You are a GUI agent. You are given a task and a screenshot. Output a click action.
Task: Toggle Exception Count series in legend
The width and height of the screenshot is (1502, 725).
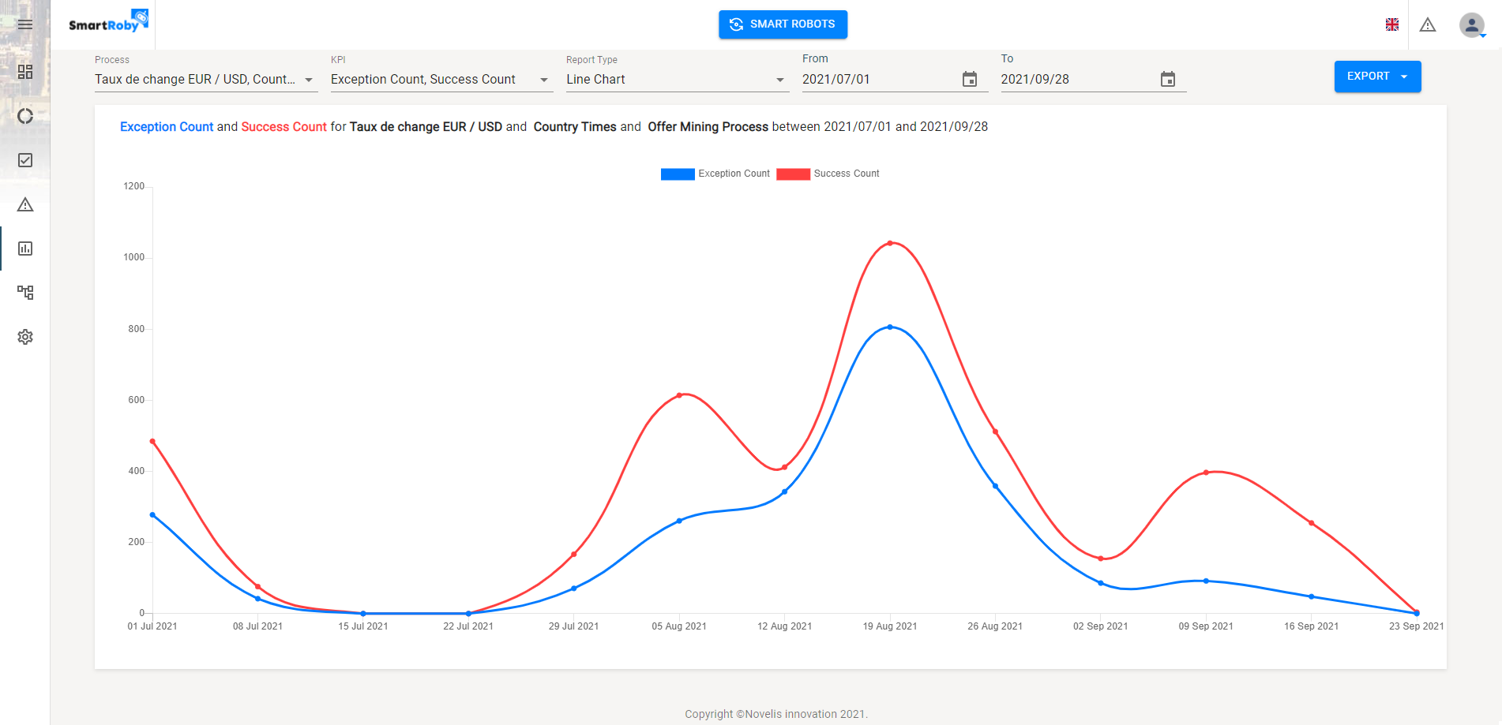[715, 174]
